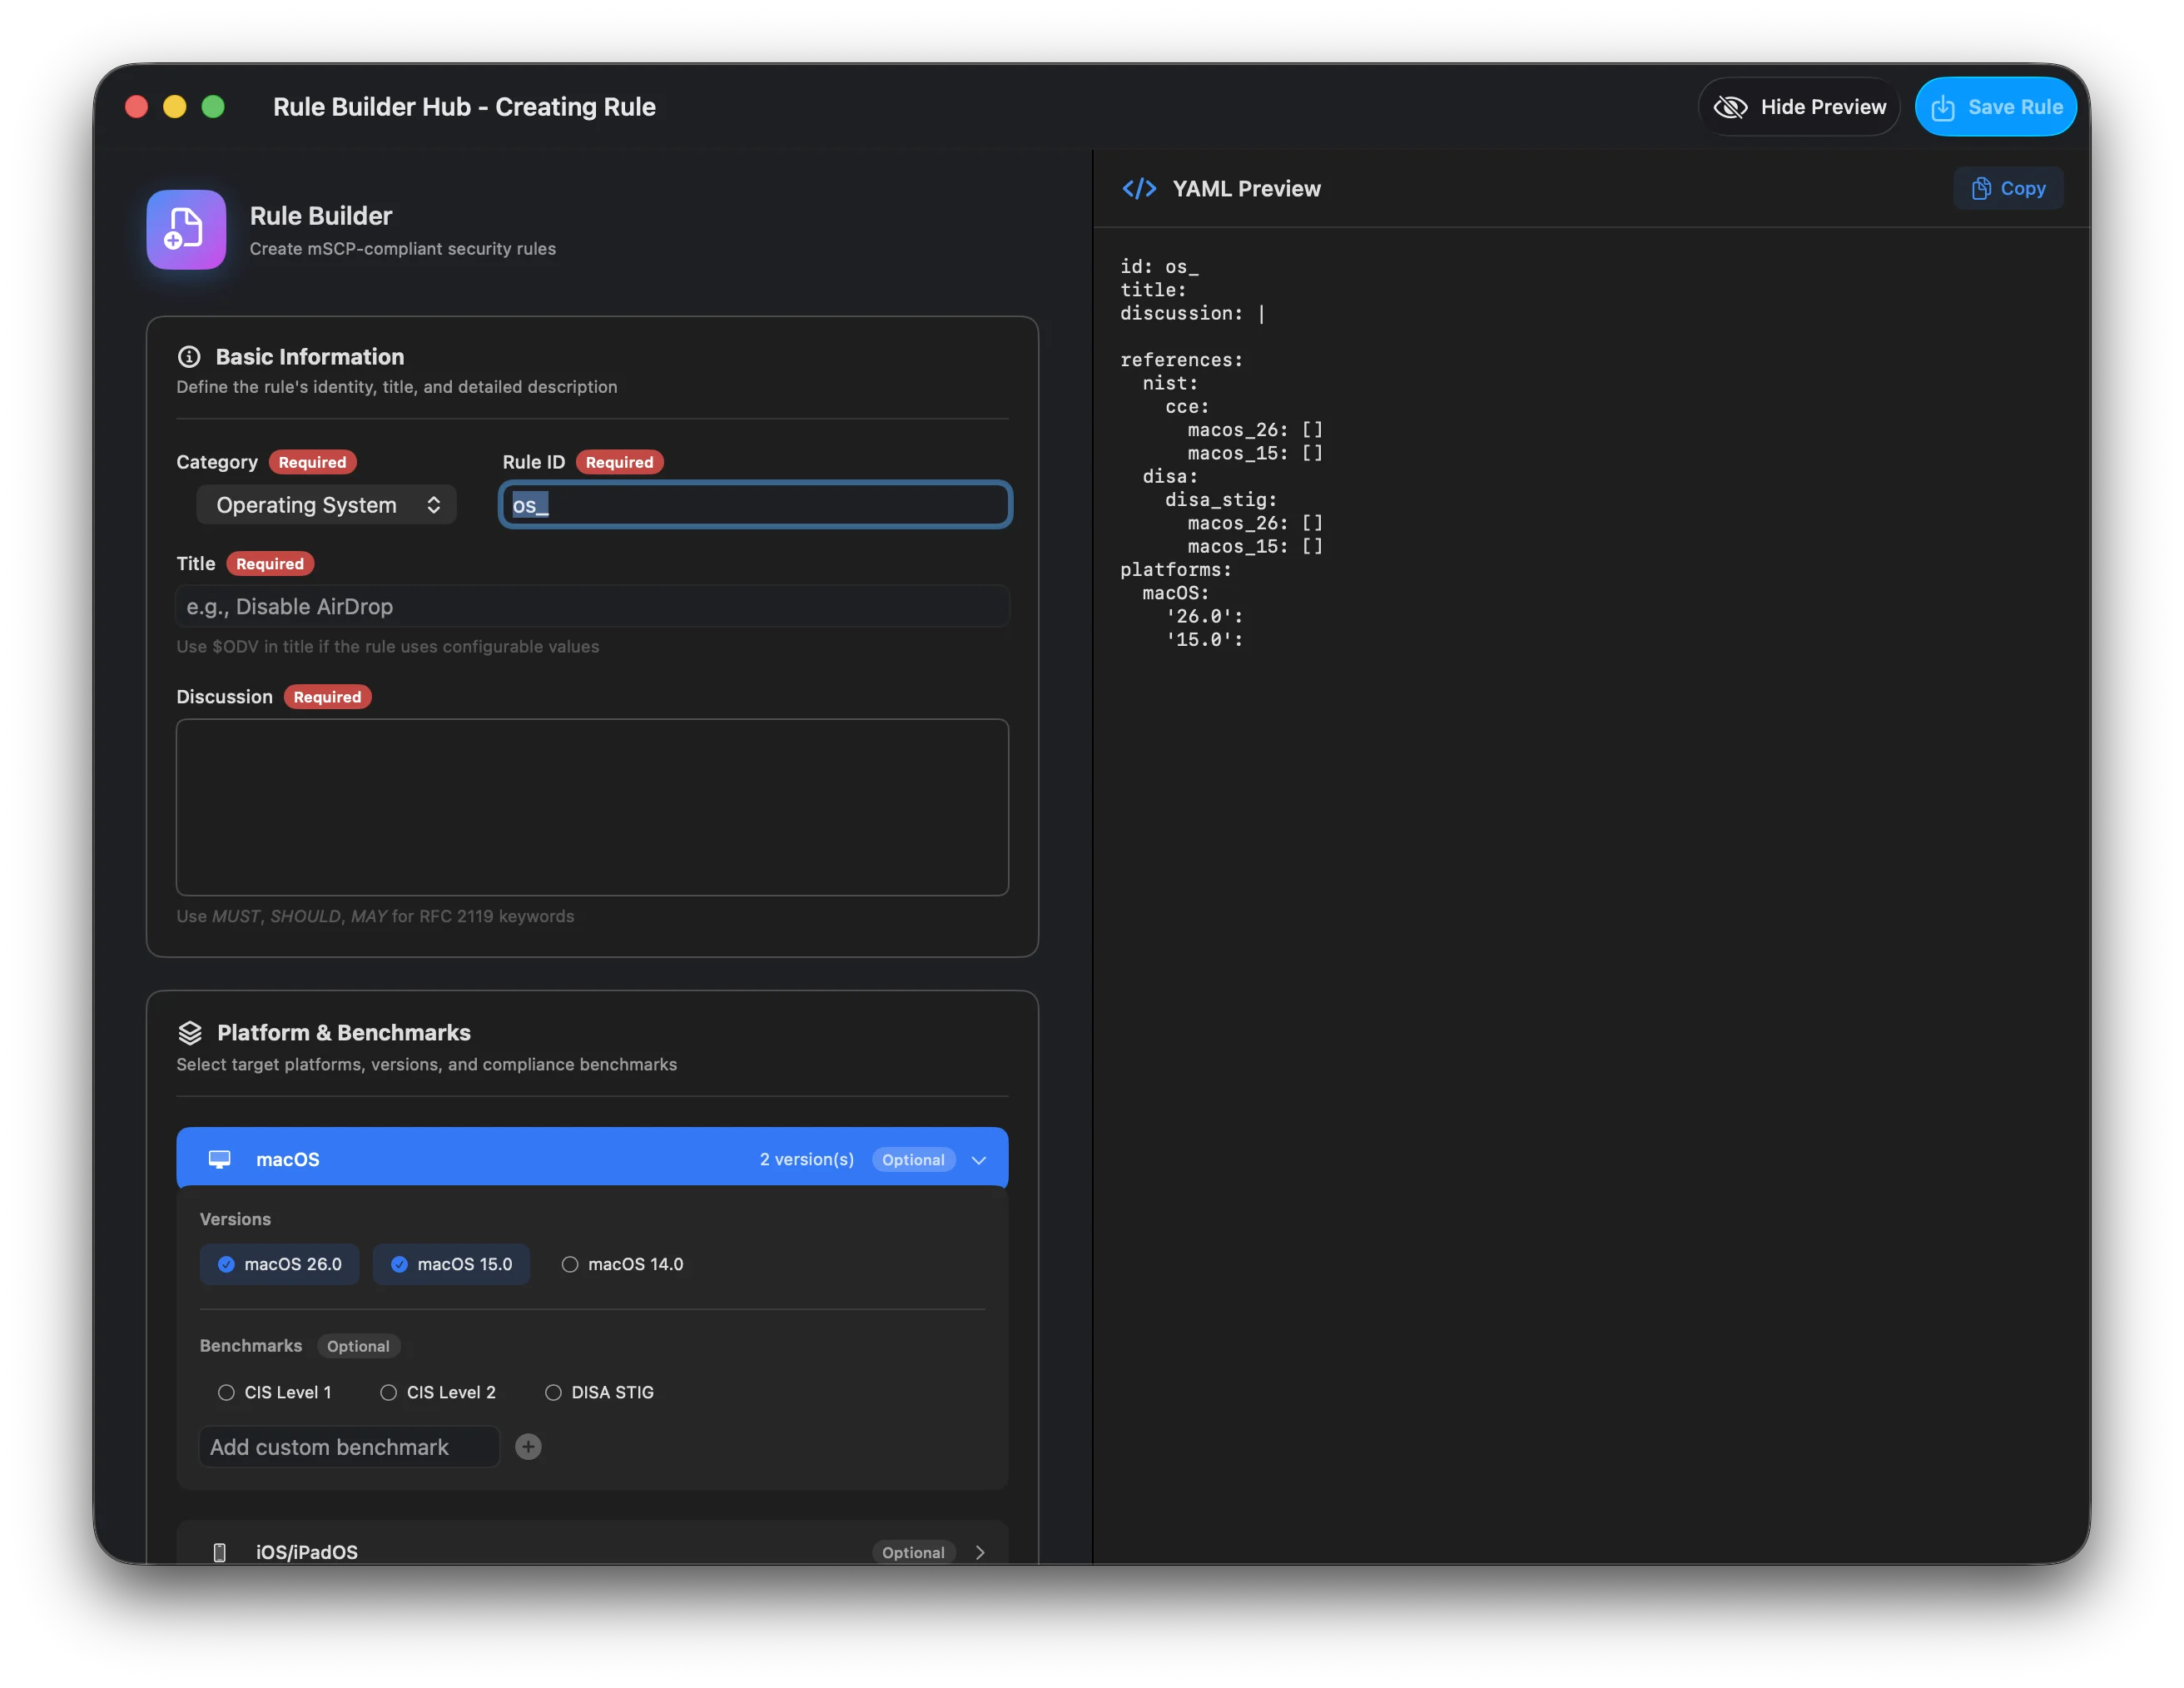This screenshot has width=2184, height=1688.
Task: Select the CIS Level 1 benchmark
Action: point(227,1392)
